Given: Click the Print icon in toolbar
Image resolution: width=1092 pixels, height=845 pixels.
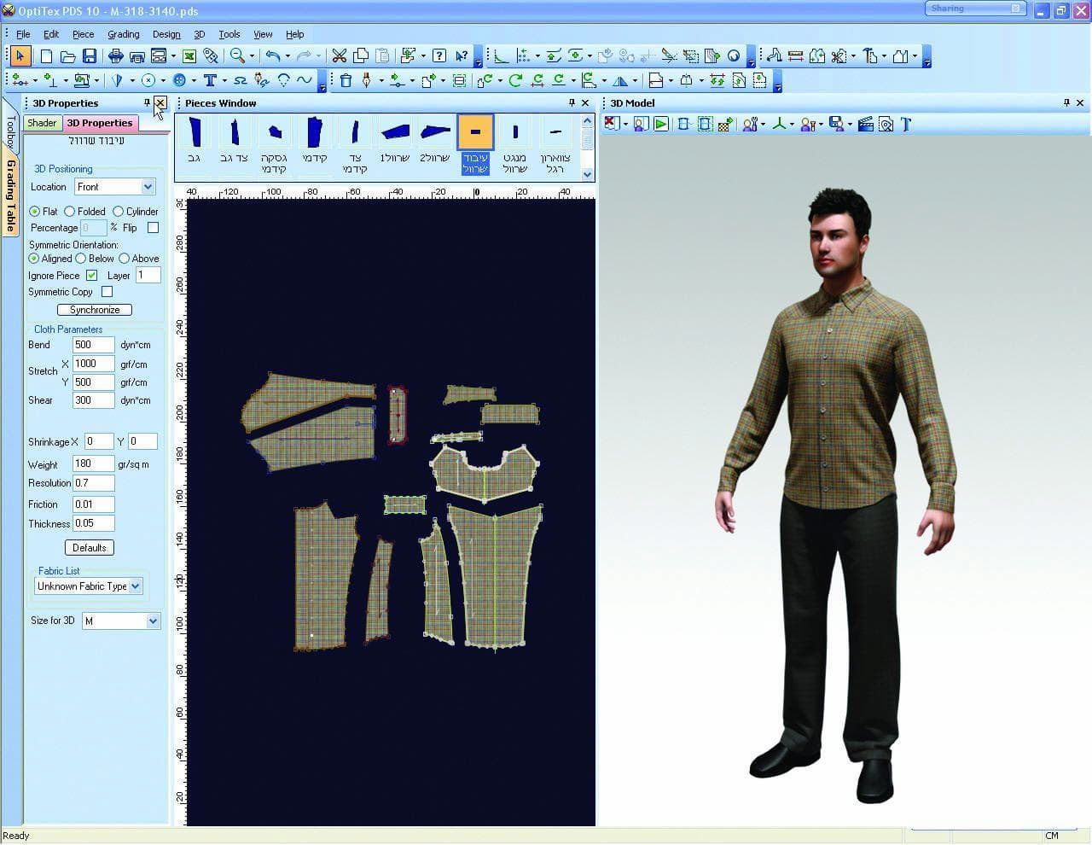Looking at the screenshot, I should tap(115, 56).
